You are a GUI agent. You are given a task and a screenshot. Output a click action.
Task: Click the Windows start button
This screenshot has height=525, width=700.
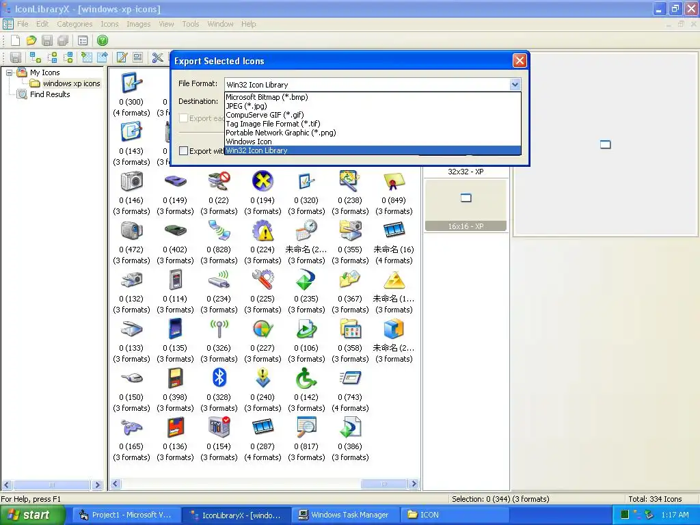(x=32, y=515)
